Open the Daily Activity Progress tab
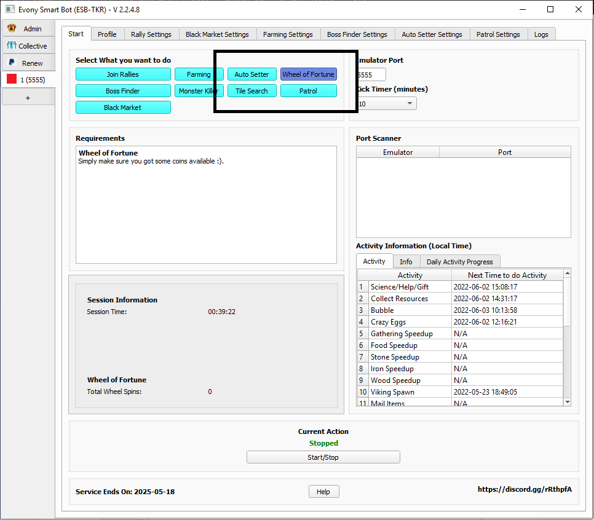This screenshot has height=520, width=594. coord(459,262)
